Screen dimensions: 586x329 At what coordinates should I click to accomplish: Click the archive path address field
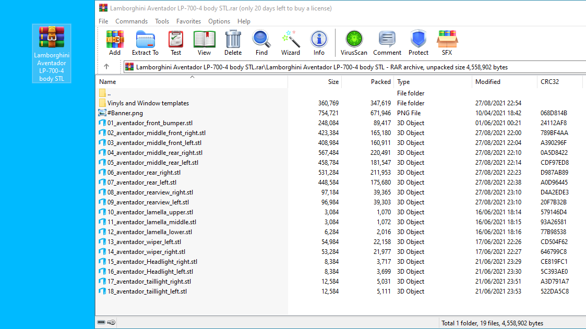[x=354, y=67]
